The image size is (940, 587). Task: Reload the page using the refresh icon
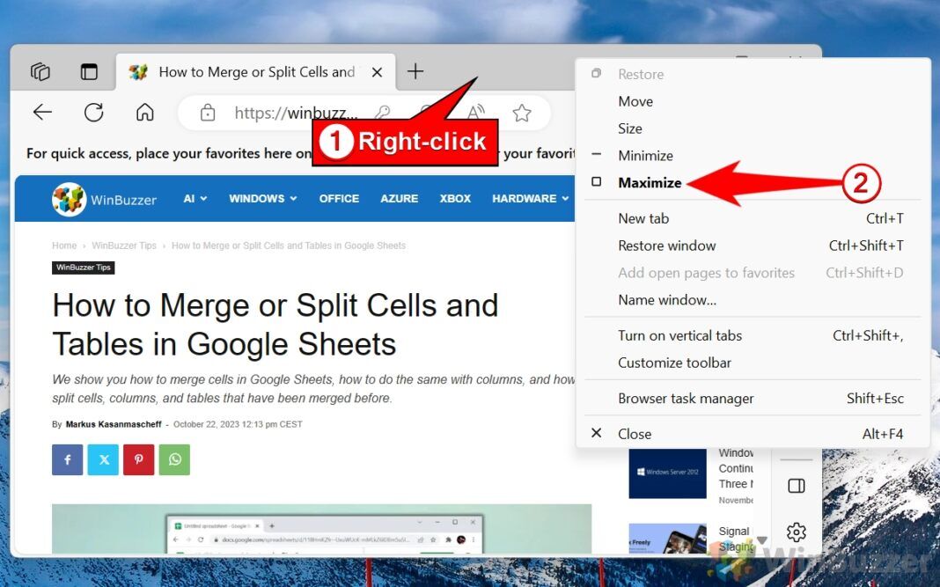click(x=94, y=112)
